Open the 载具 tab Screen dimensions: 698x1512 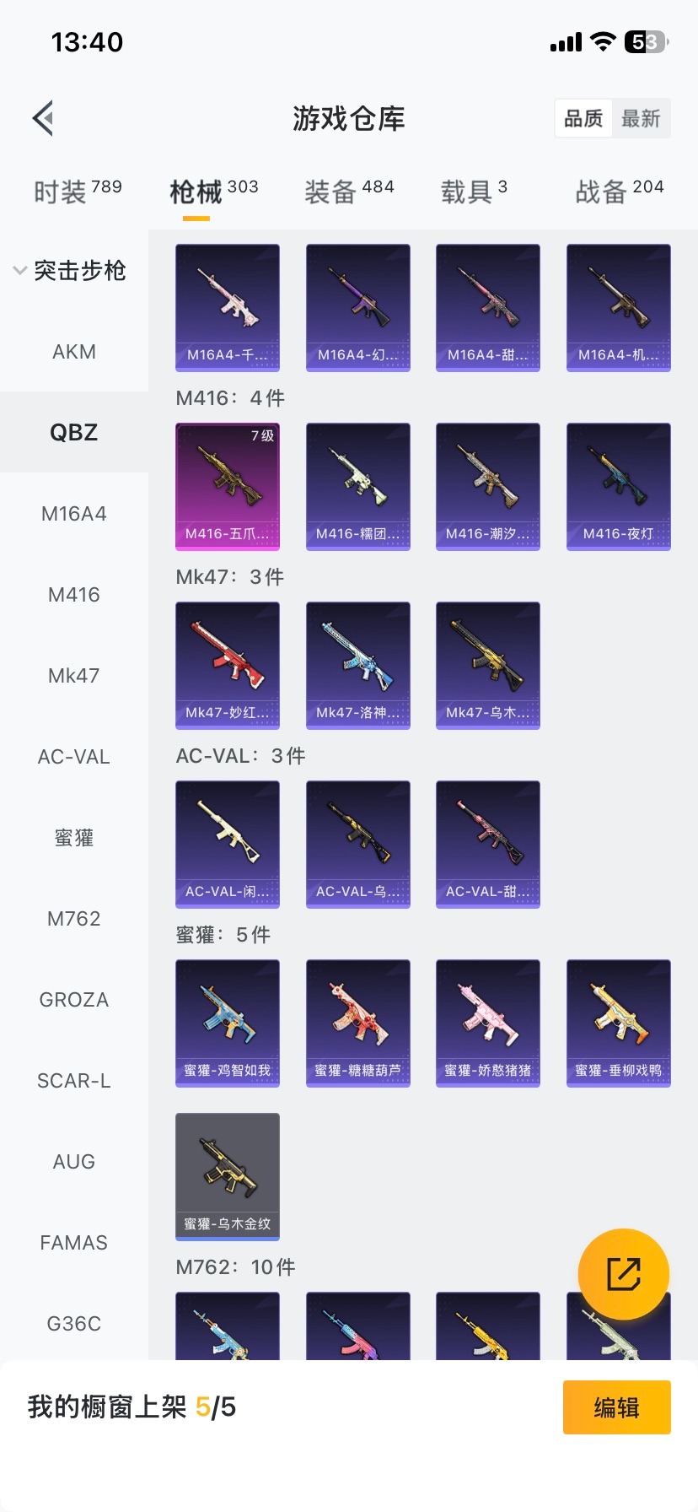pyautogui.click(x=474, y=192)
